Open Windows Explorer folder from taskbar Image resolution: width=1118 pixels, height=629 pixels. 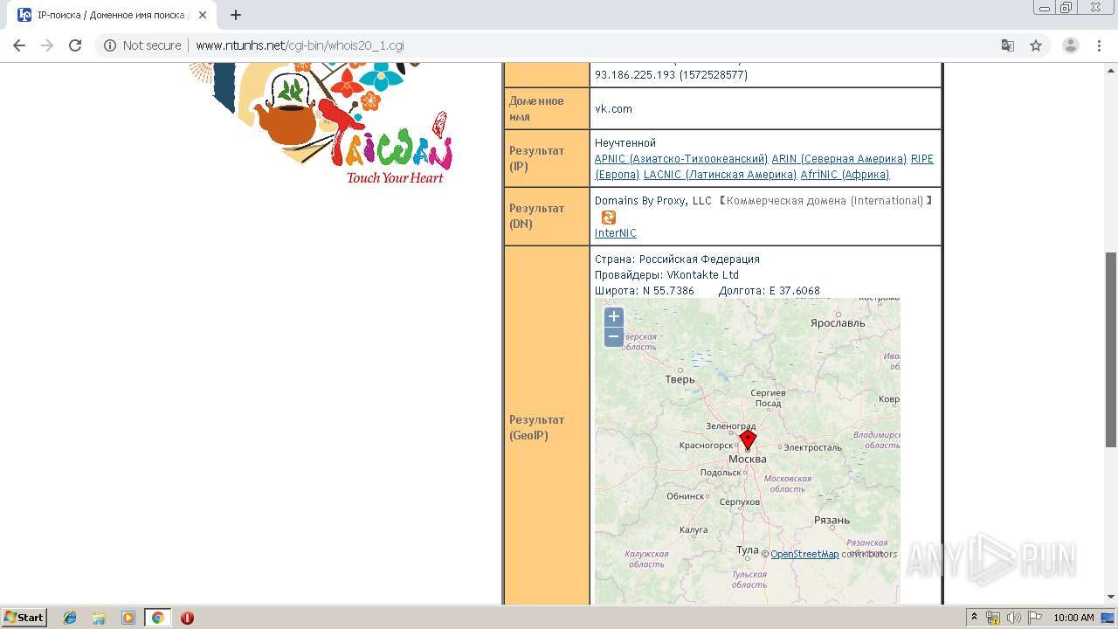(x=99, y=618)
